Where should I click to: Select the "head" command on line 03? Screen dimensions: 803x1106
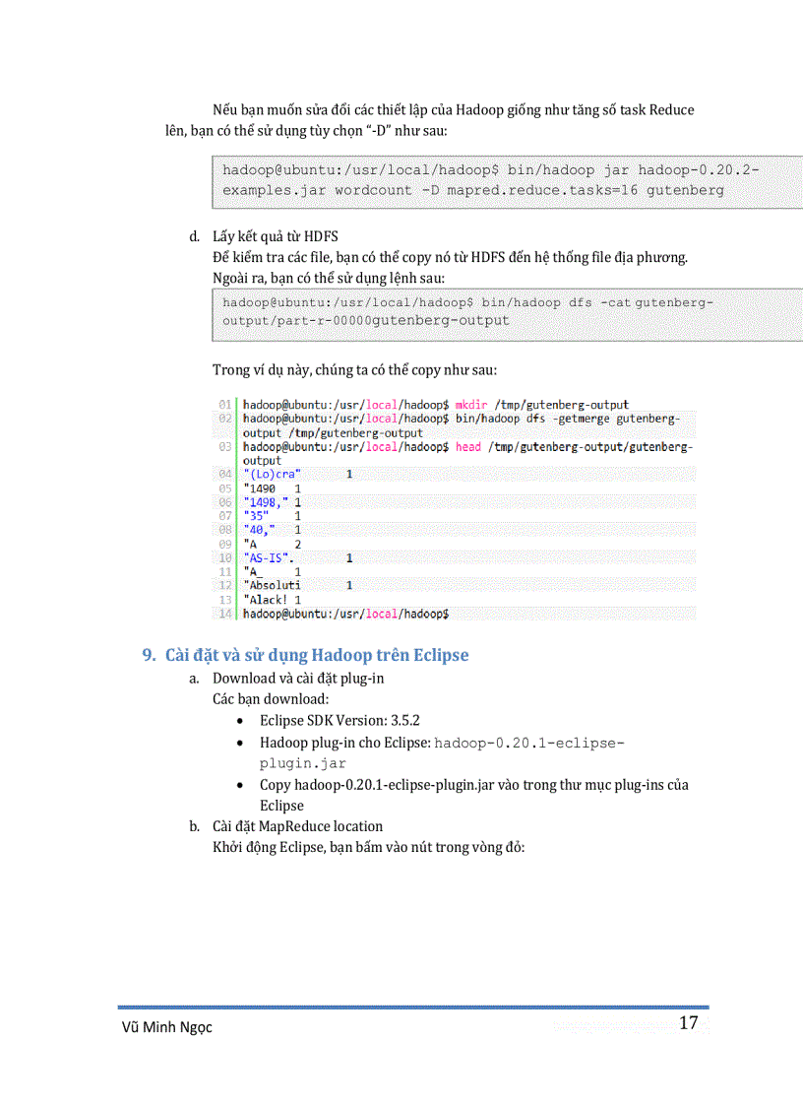[x=469, y=445]
